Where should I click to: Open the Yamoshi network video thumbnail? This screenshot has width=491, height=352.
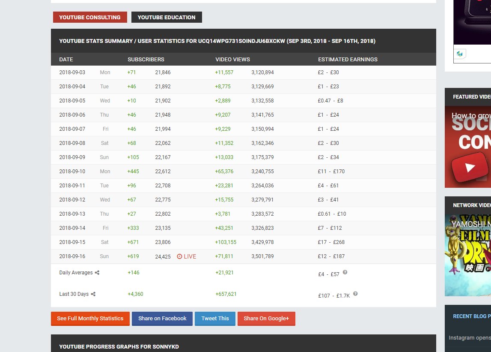click(468, 255)
